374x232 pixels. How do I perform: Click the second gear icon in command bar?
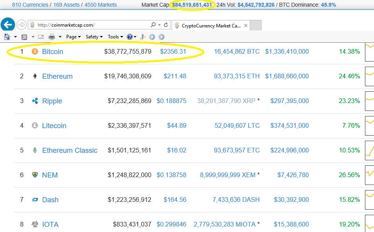[162, 37]
